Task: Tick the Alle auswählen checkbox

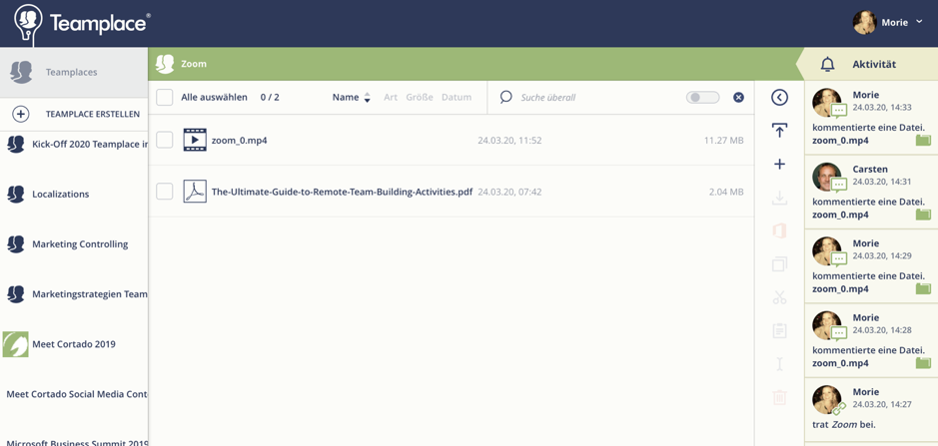Action: [165, 98]
